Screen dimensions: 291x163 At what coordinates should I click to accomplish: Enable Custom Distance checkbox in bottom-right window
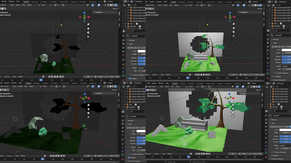[x=274, y=152]
